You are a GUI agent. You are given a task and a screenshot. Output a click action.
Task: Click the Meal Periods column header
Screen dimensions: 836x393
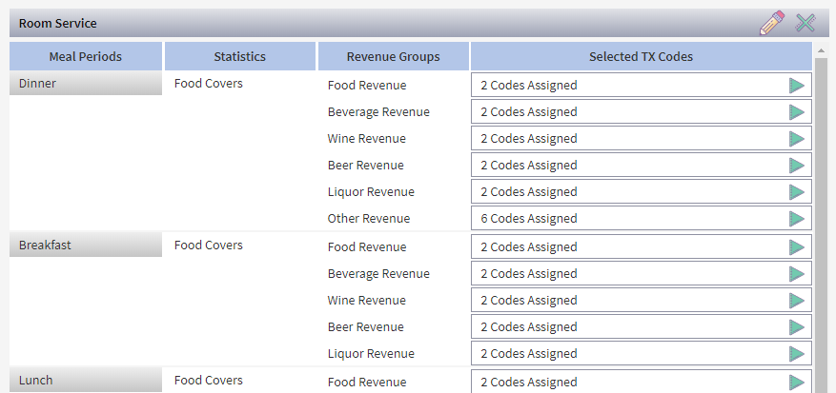86,56
